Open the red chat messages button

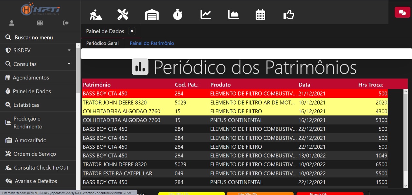(402, 12)
